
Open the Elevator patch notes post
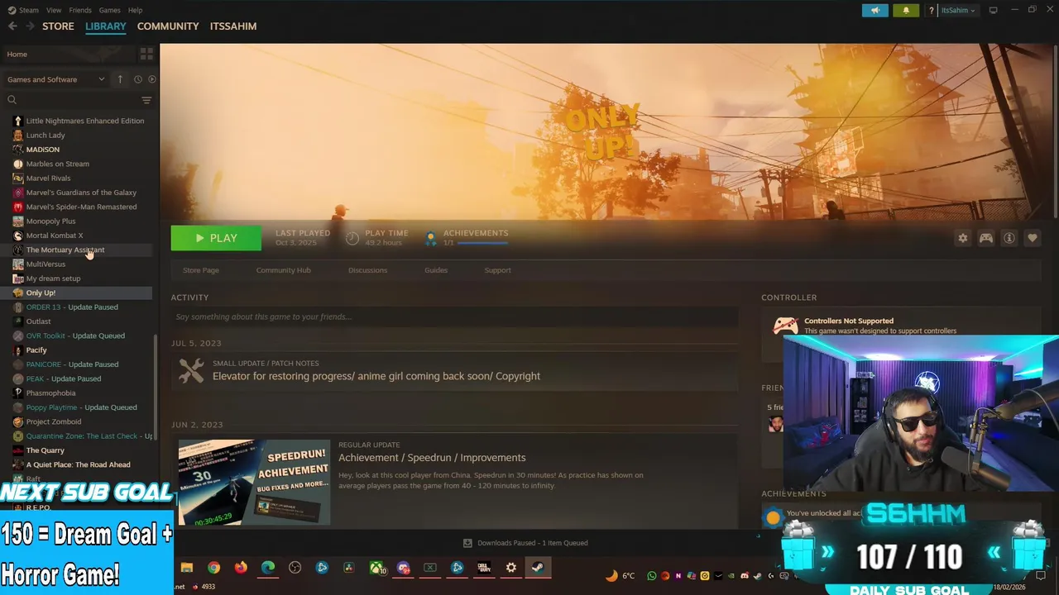point(454,371)
